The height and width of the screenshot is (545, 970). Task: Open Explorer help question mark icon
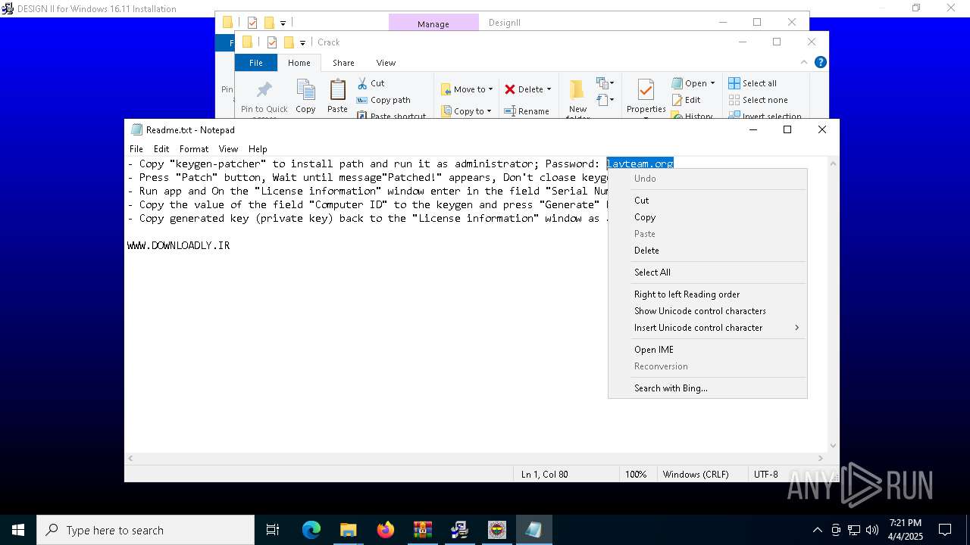(x=820, y=62)
